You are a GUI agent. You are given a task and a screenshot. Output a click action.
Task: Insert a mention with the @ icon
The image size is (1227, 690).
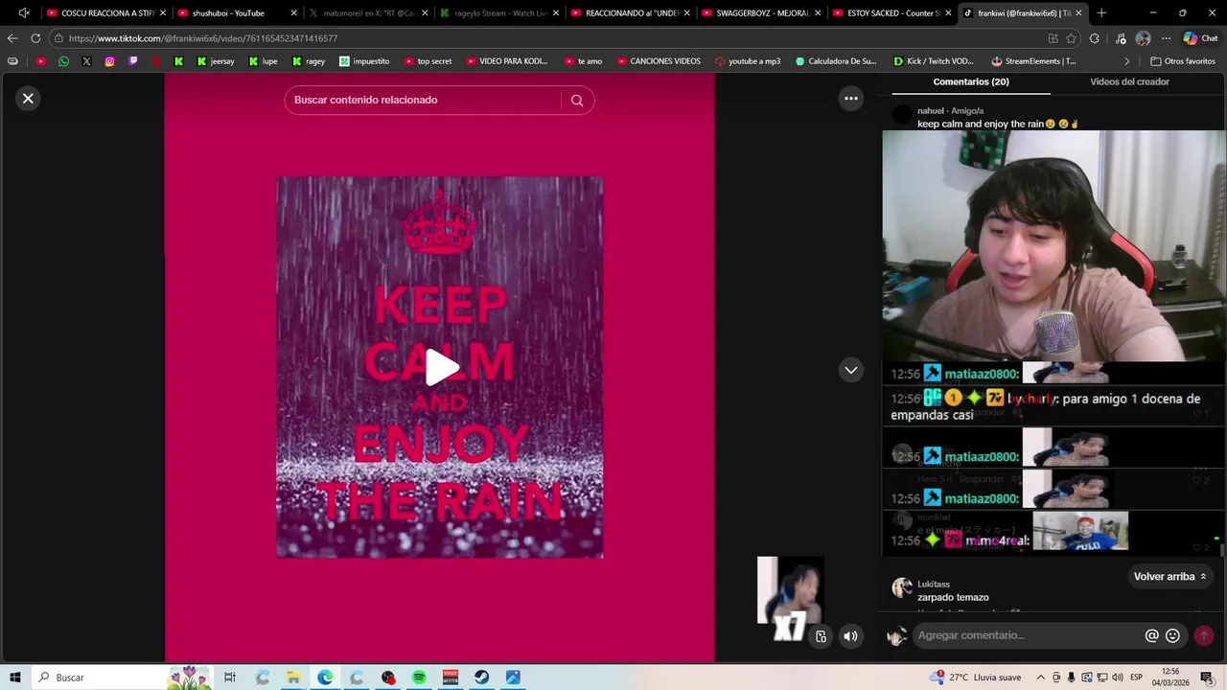(x=1151, y=635)
